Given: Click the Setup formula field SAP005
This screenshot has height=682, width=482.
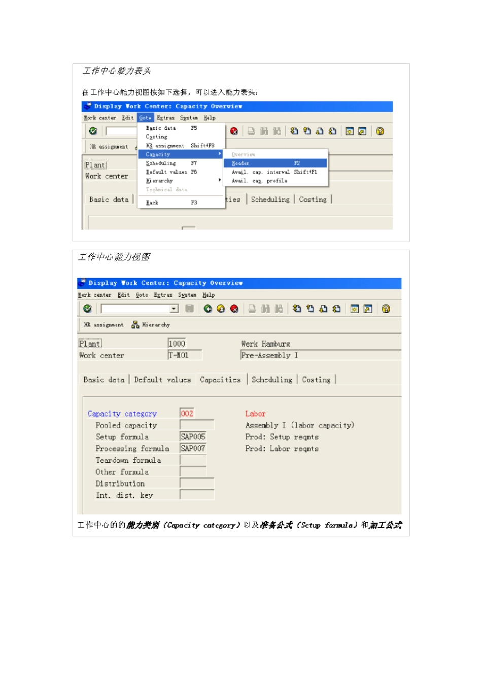Looking at the screenshot, I should 193,437.
